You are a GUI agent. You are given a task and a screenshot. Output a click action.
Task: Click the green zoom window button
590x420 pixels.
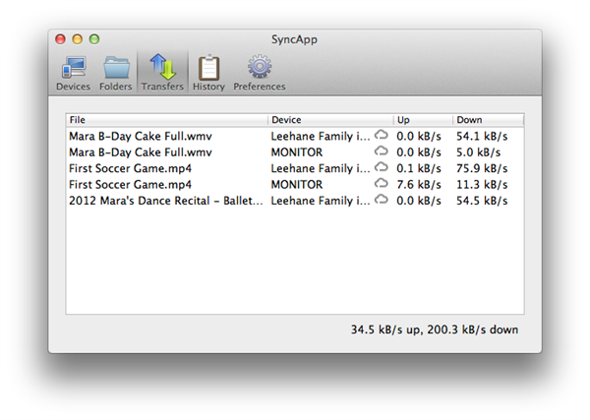(x=94, y=39)
